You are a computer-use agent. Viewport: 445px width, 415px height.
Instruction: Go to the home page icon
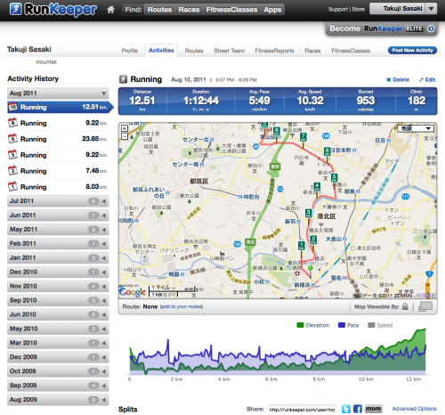pos(110,10)
